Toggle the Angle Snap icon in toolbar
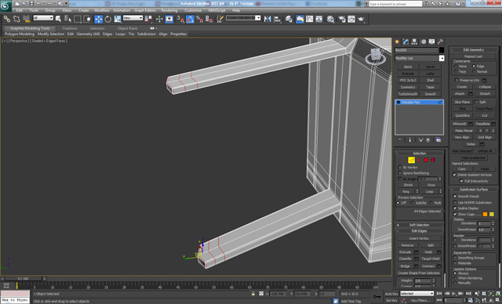The width and height of the screenshot is (502, 304). [190, 19]
